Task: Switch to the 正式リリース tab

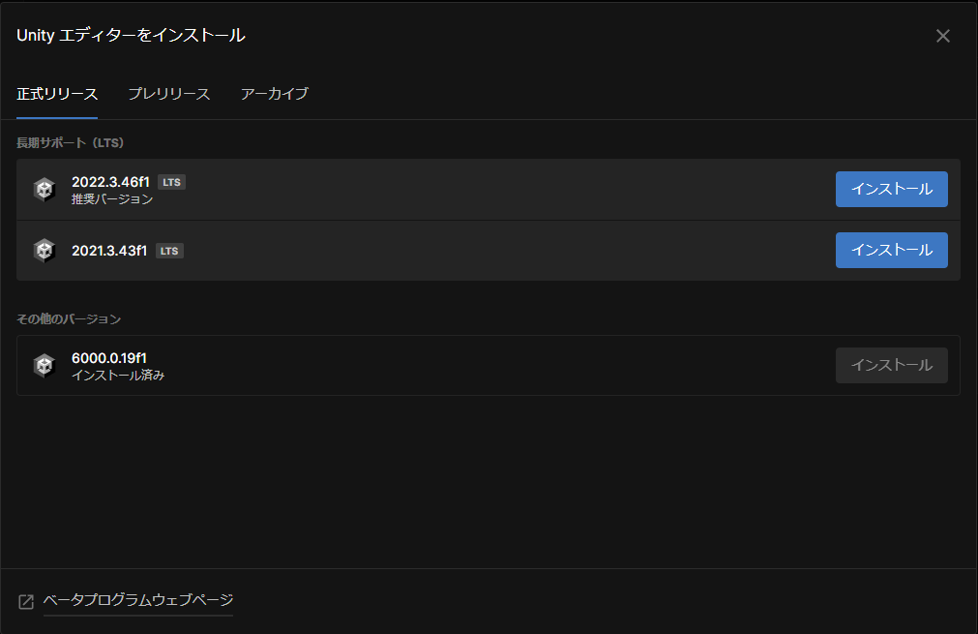Action: [57, 94]
